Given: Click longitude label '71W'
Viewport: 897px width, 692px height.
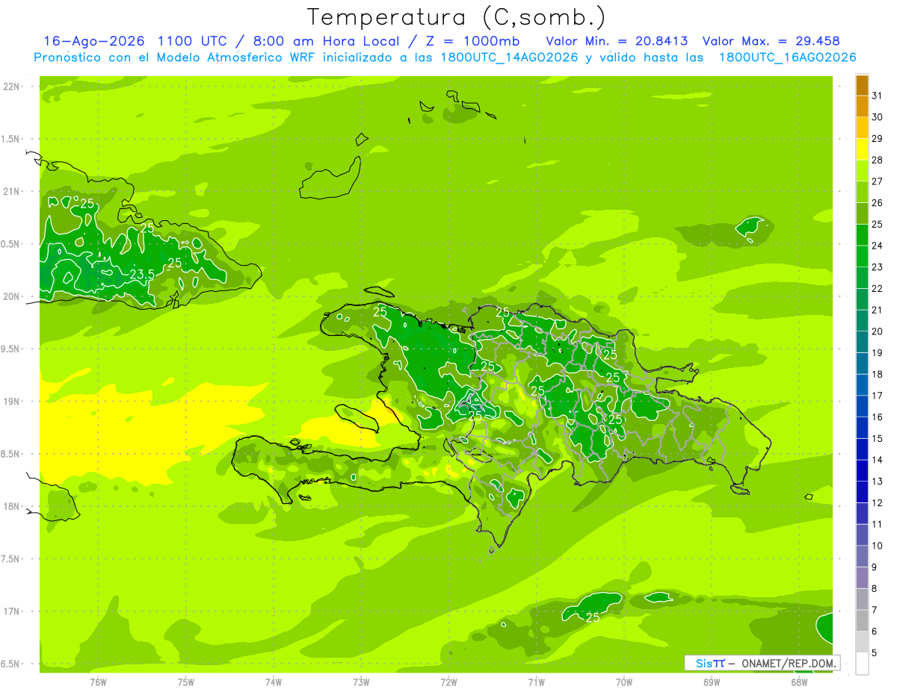Looking at the screenshot, I should click(x=536, y=682).
